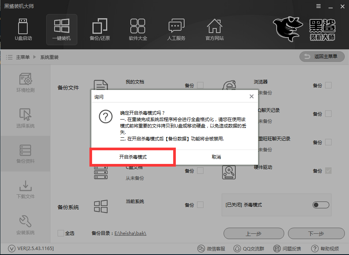Viewport: 349px width, 255px height.
Task: Click the 硬件驱动 disk icon
Action: [229, 172]
